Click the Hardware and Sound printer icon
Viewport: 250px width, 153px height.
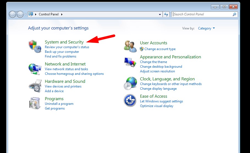pyautogui.click(x=35, y=86)
